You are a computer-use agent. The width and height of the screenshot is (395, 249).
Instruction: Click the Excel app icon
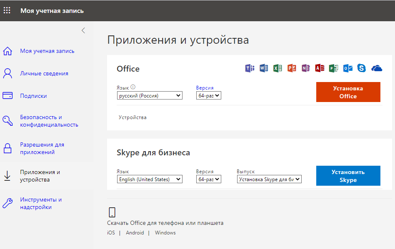tap(277, 68)
